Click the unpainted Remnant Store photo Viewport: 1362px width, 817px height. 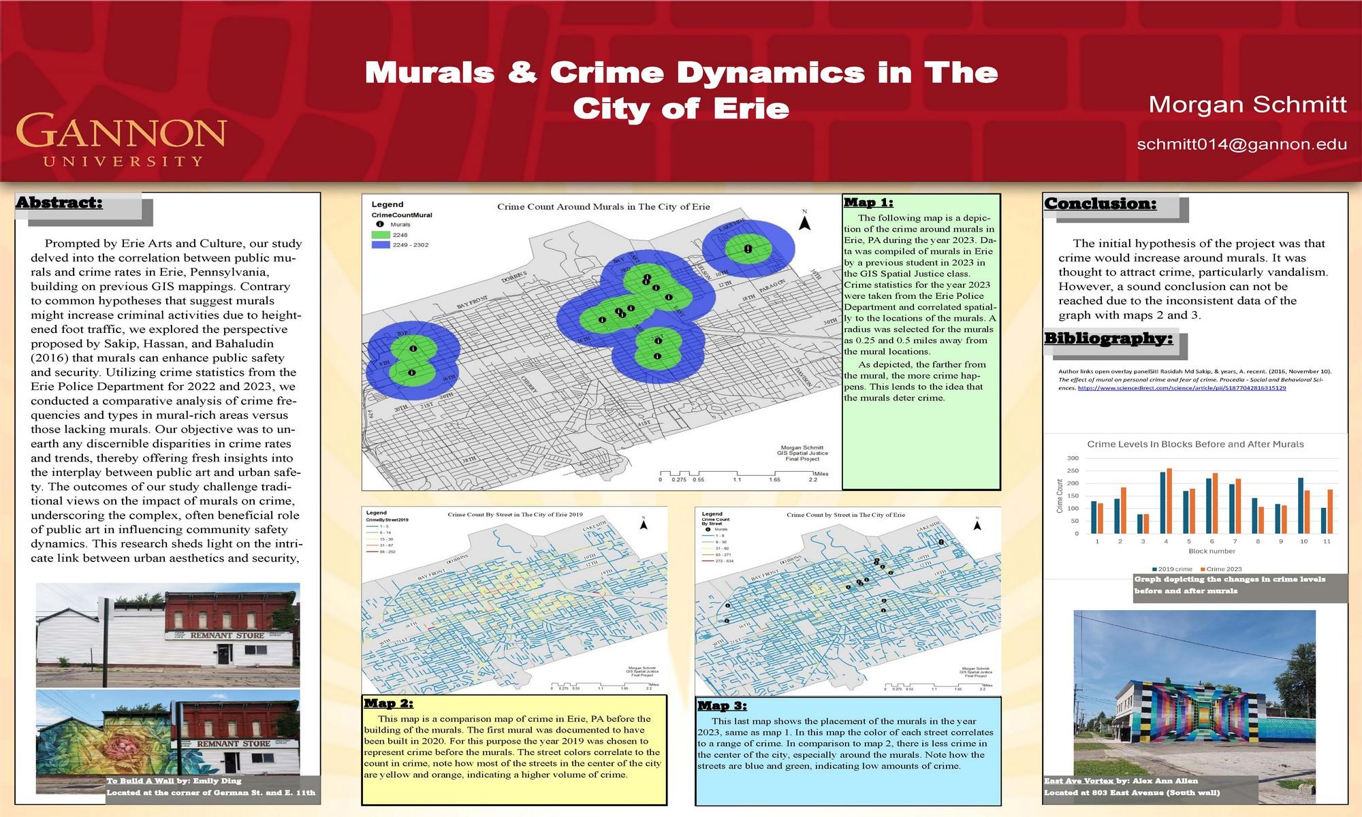pyautogui.click(x=168, y=635)
